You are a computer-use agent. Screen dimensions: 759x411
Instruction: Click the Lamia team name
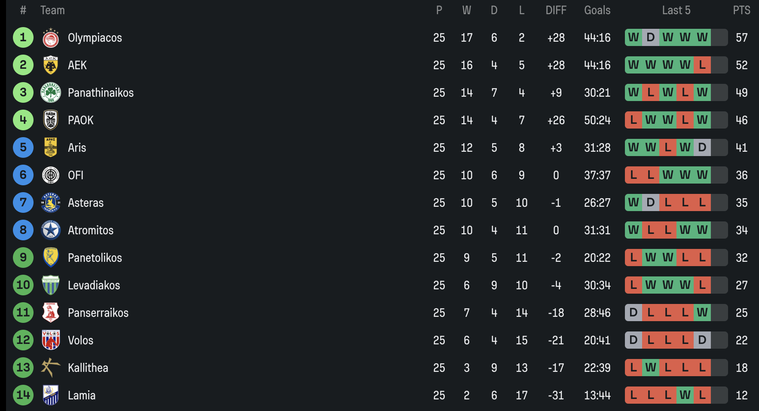click(82, 396)
